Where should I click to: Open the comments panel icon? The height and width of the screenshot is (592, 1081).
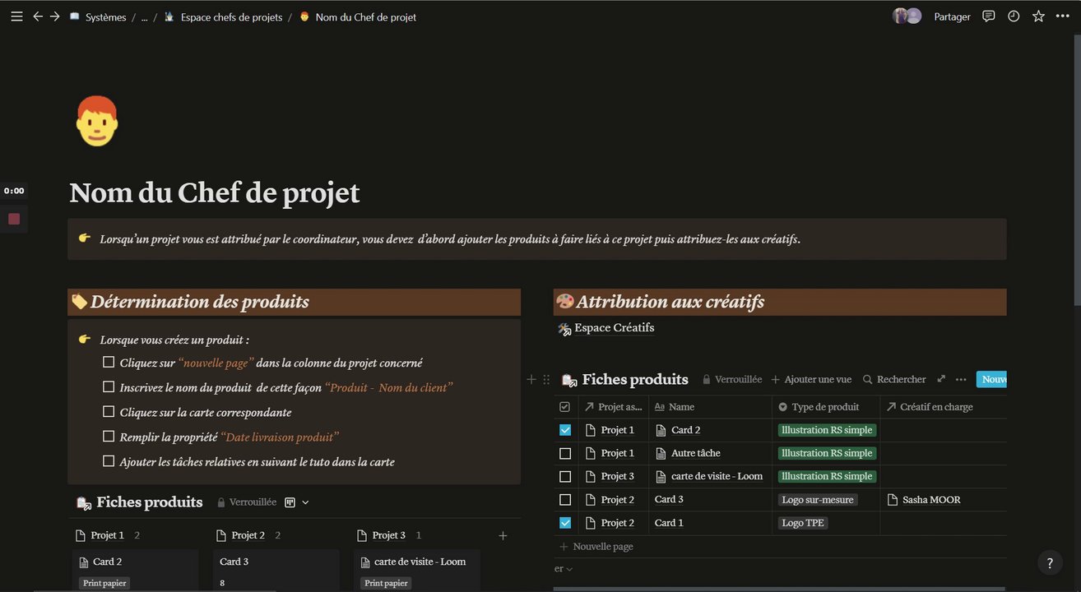click(x=989, y=16)
